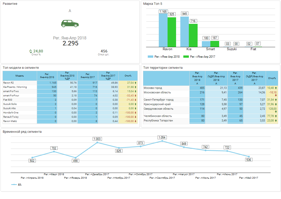Screen dimensions: 281x199
Task: Click red down arrow in Fiat 500 row
Action: (x=135, y=100)
